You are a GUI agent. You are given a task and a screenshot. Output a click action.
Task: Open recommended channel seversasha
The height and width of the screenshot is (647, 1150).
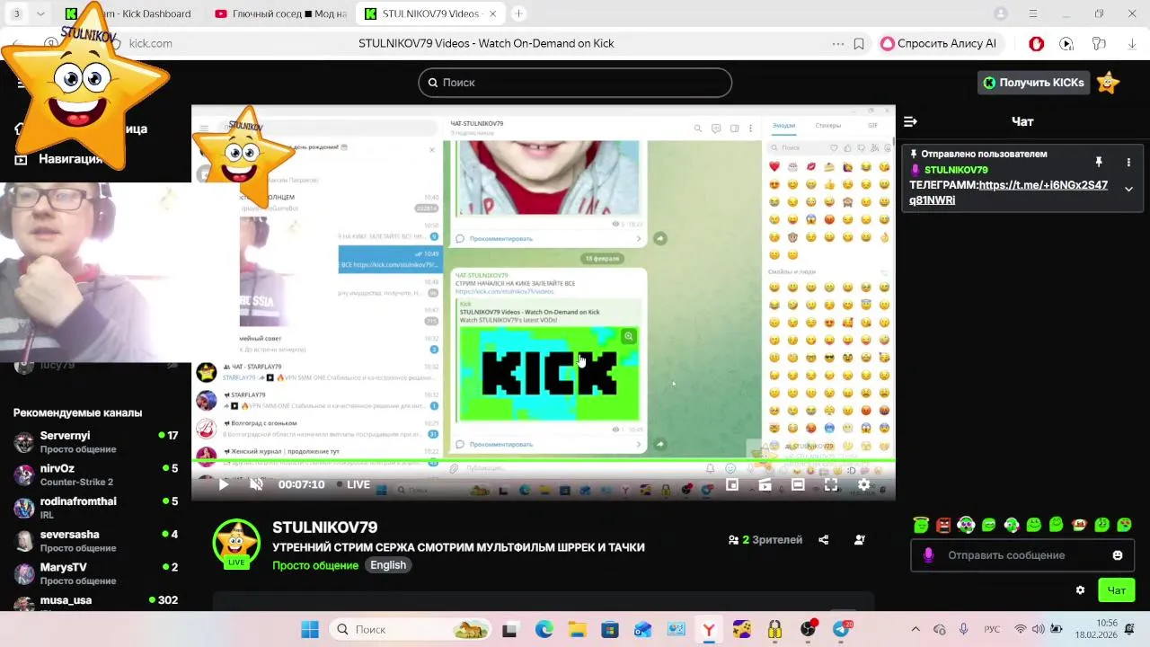pyautogui.click(x=95, y=541)
